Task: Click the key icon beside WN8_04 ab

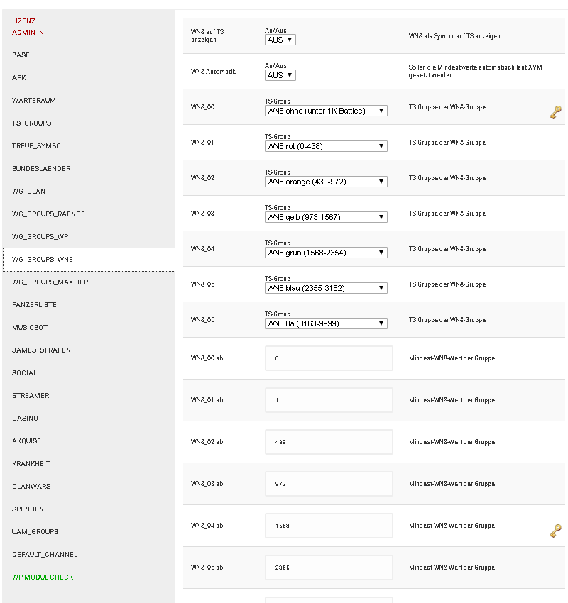Action: point(555,531)
